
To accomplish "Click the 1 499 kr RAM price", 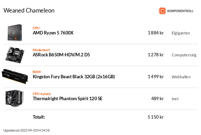I will (x=156, y=77).
